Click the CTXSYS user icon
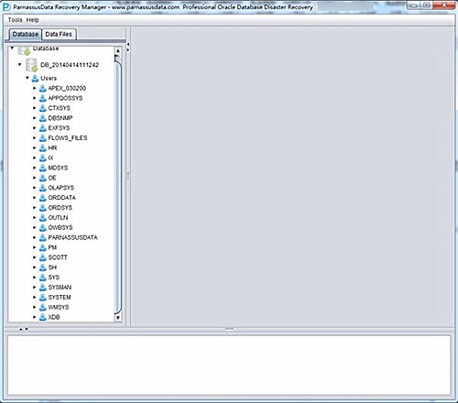The height and width of the screenshot is (403, 458). [43, 108]
